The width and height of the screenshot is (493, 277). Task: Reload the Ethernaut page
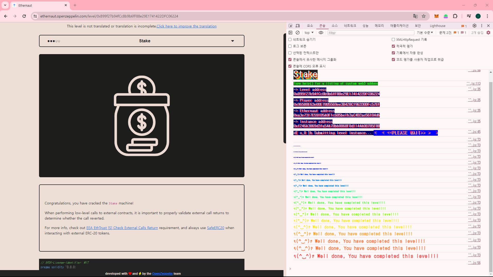24,16
